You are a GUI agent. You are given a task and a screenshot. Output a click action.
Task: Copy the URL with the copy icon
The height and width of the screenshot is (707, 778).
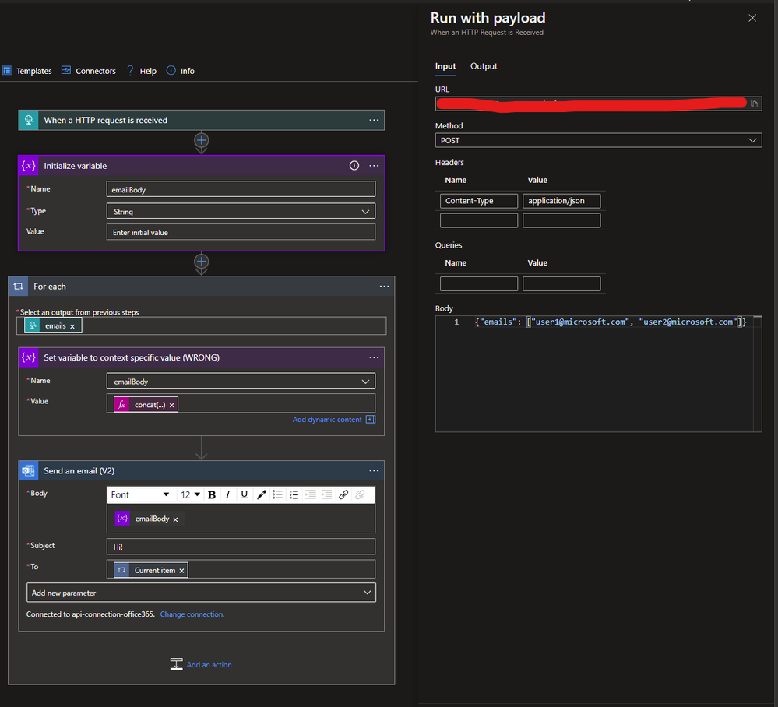click(754, 104)
